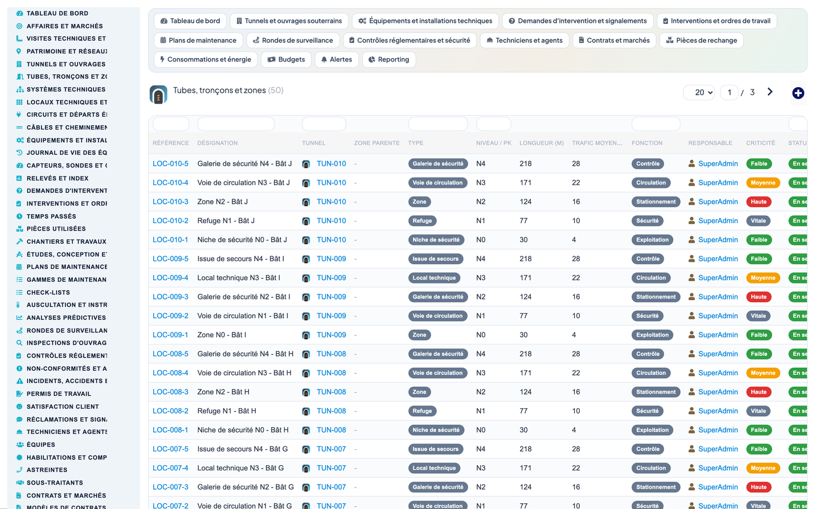
Task: Select Check-lists in the sidebar
Action: pyautogui.click(x=48, y=292)
